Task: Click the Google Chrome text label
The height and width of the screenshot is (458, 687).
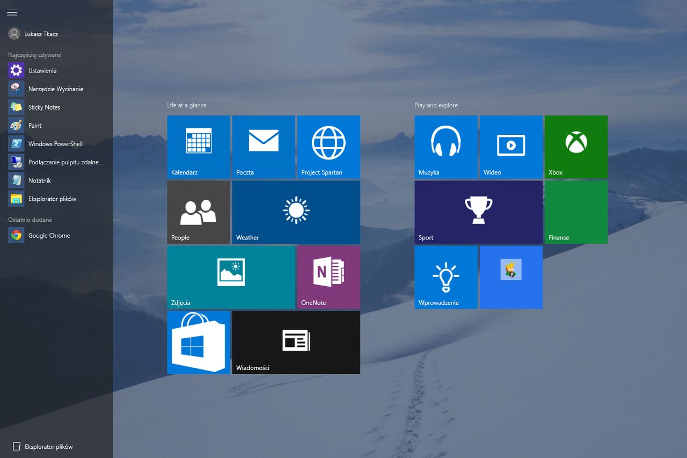Action: point(49,236)
